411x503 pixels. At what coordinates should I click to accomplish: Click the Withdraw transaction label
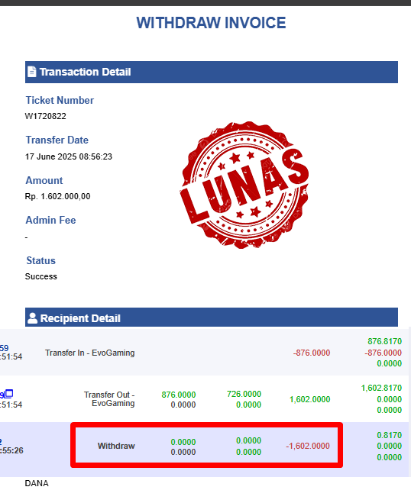pyautogui.click(x=116, y=446)
